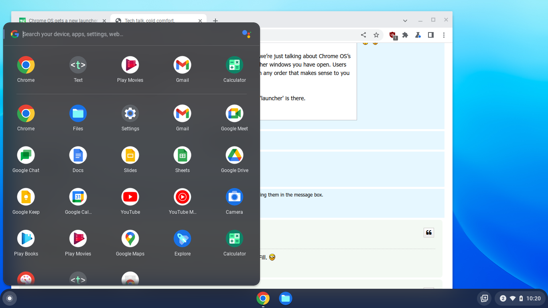
Task: Open Play Movies in the bottom apps grid row
Action: pos(78,243)
